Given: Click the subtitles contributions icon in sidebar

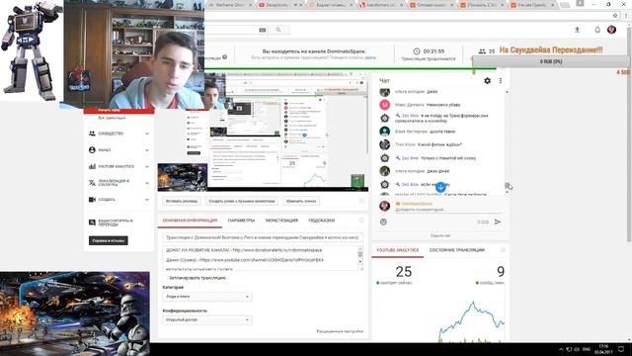Looking at the screenshot, I should [92, 222].
